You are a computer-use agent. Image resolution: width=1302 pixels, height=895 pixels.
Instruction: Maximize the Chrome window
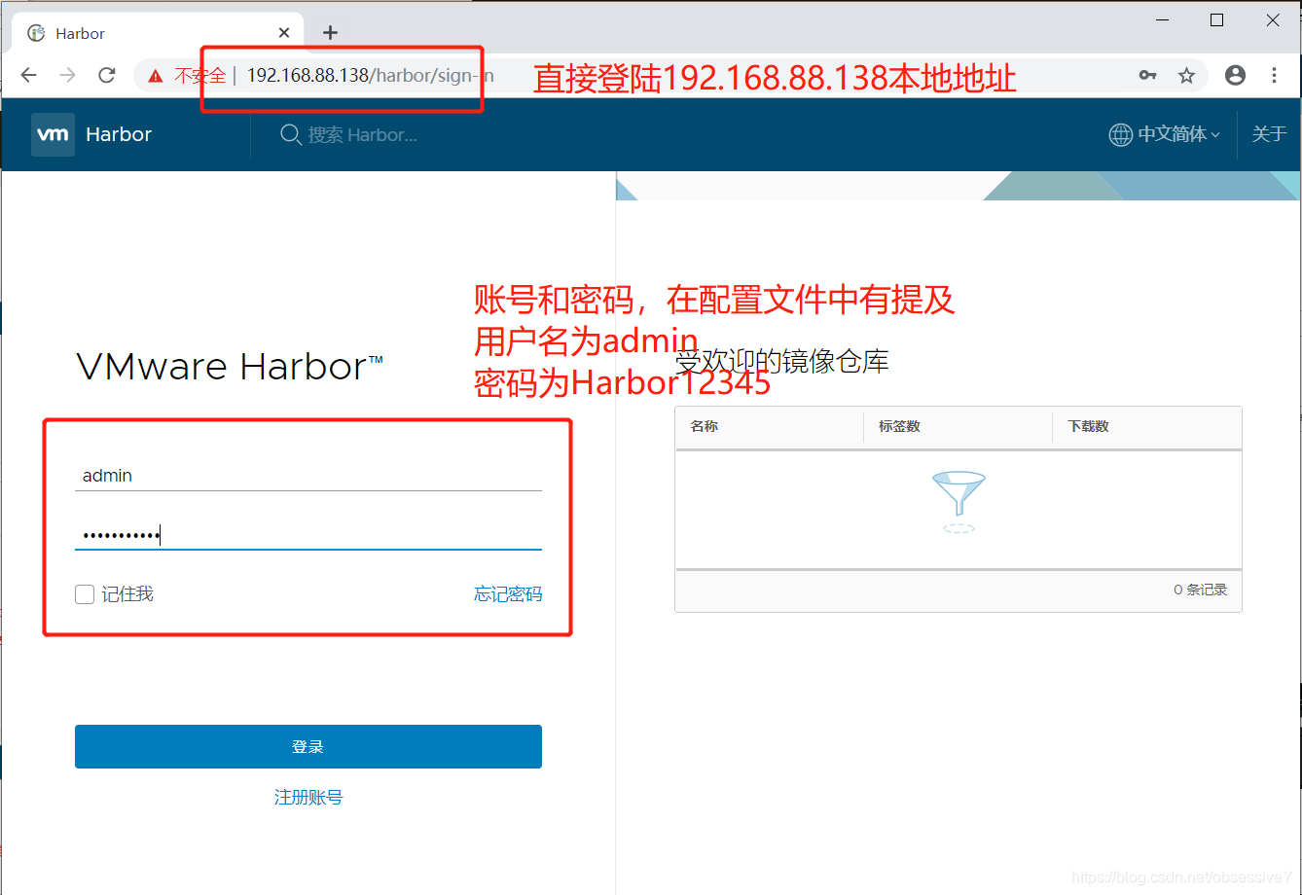[x=1216, y=19]
